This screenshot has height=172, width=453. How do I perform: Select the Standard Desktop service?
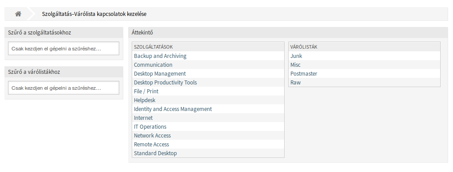pos(156,153)
